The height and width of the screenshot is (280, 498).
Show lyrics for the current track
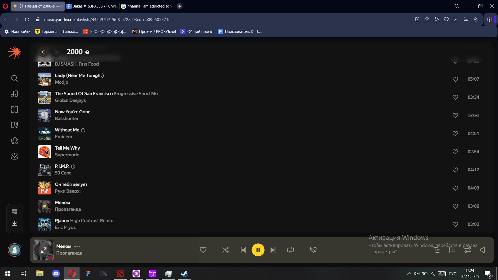[437, 250]
